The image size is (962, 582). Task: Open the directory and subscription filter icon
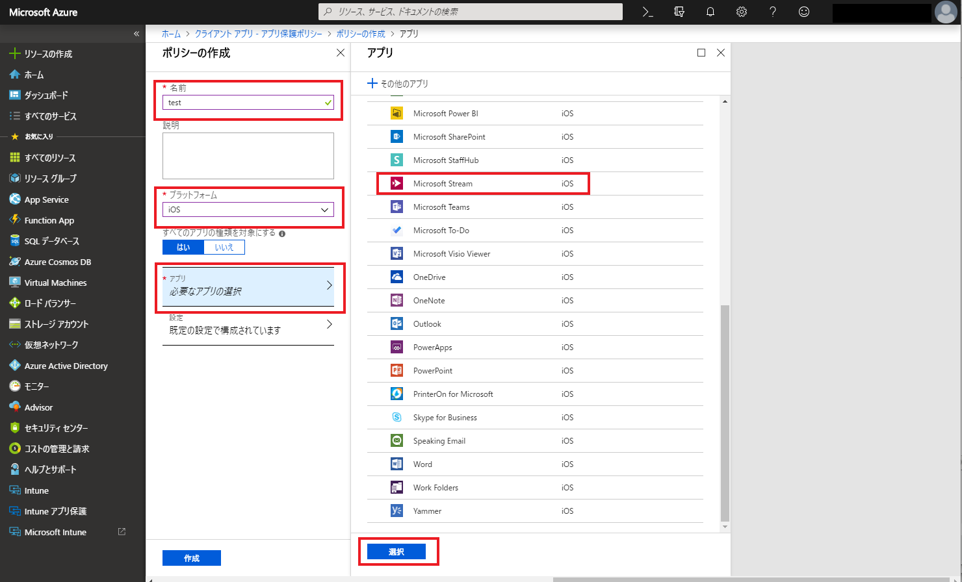[679, 12]
